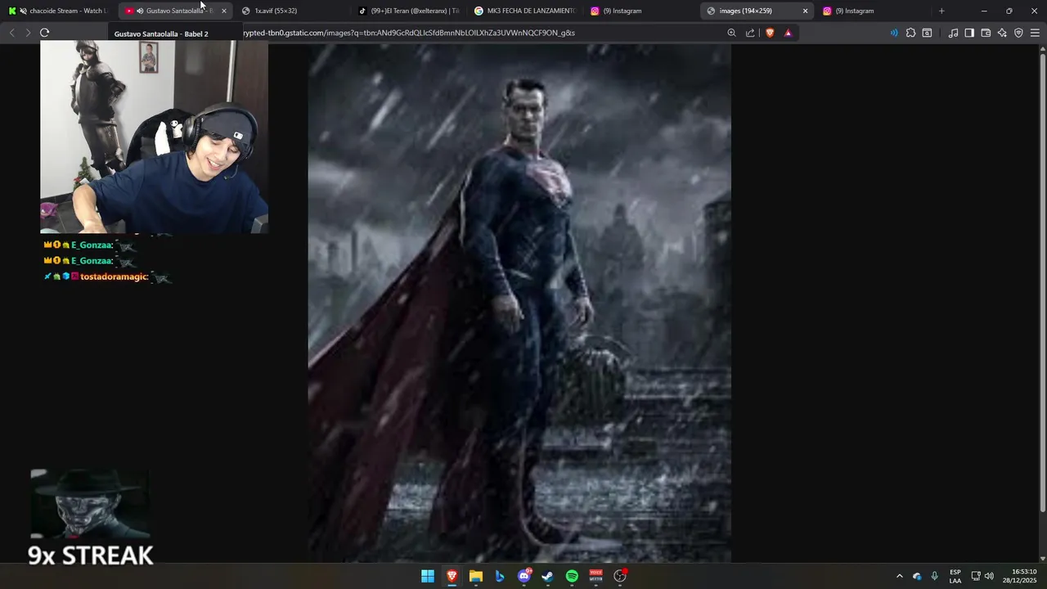Open Steam from the taskbar
This screenshot has width=1047, height=589.
pos(547,576)
